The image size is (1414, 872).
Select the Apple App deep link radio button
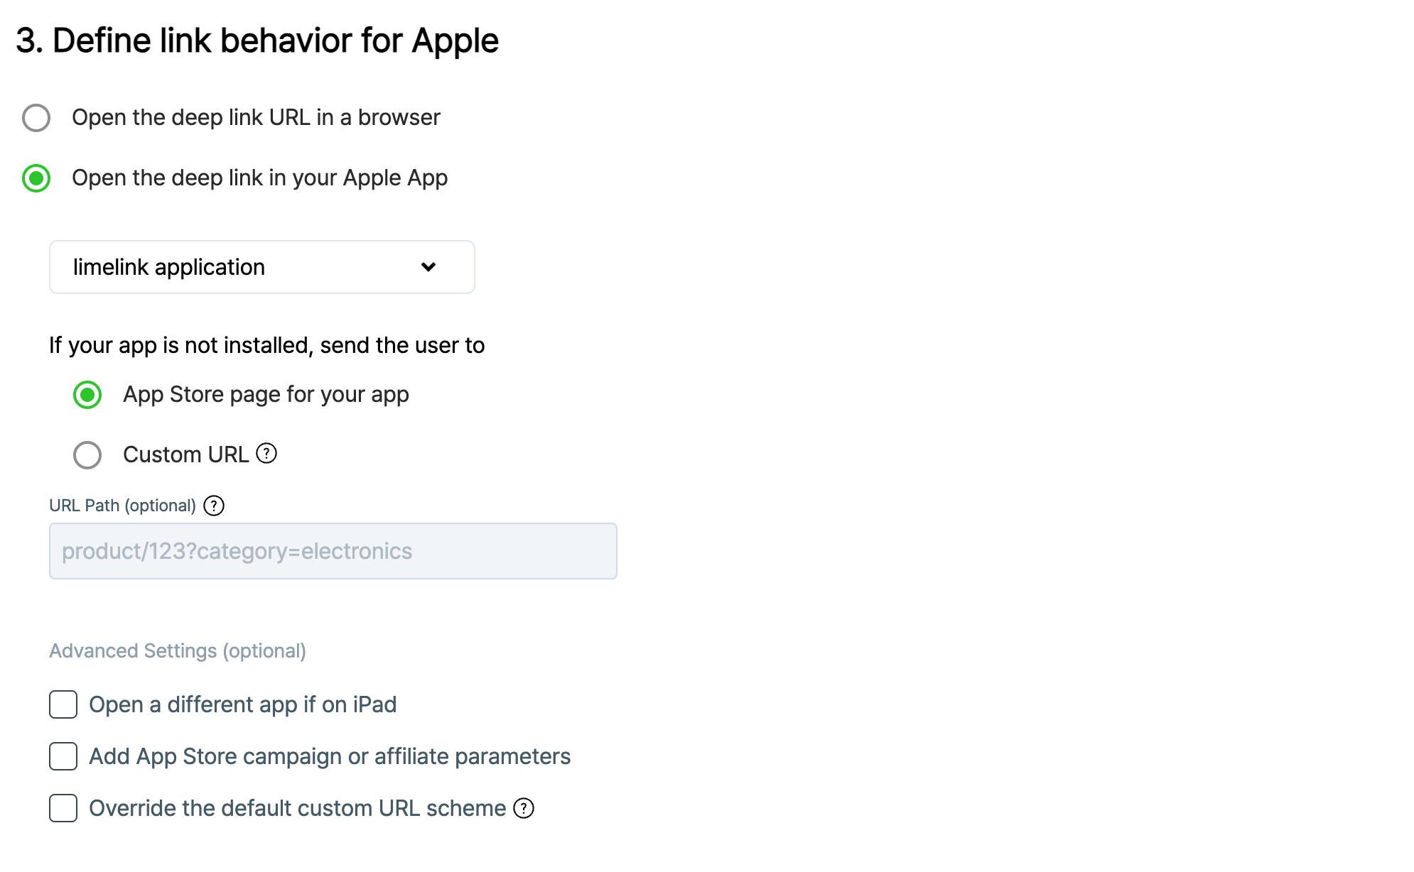click(x=36, y=178)
